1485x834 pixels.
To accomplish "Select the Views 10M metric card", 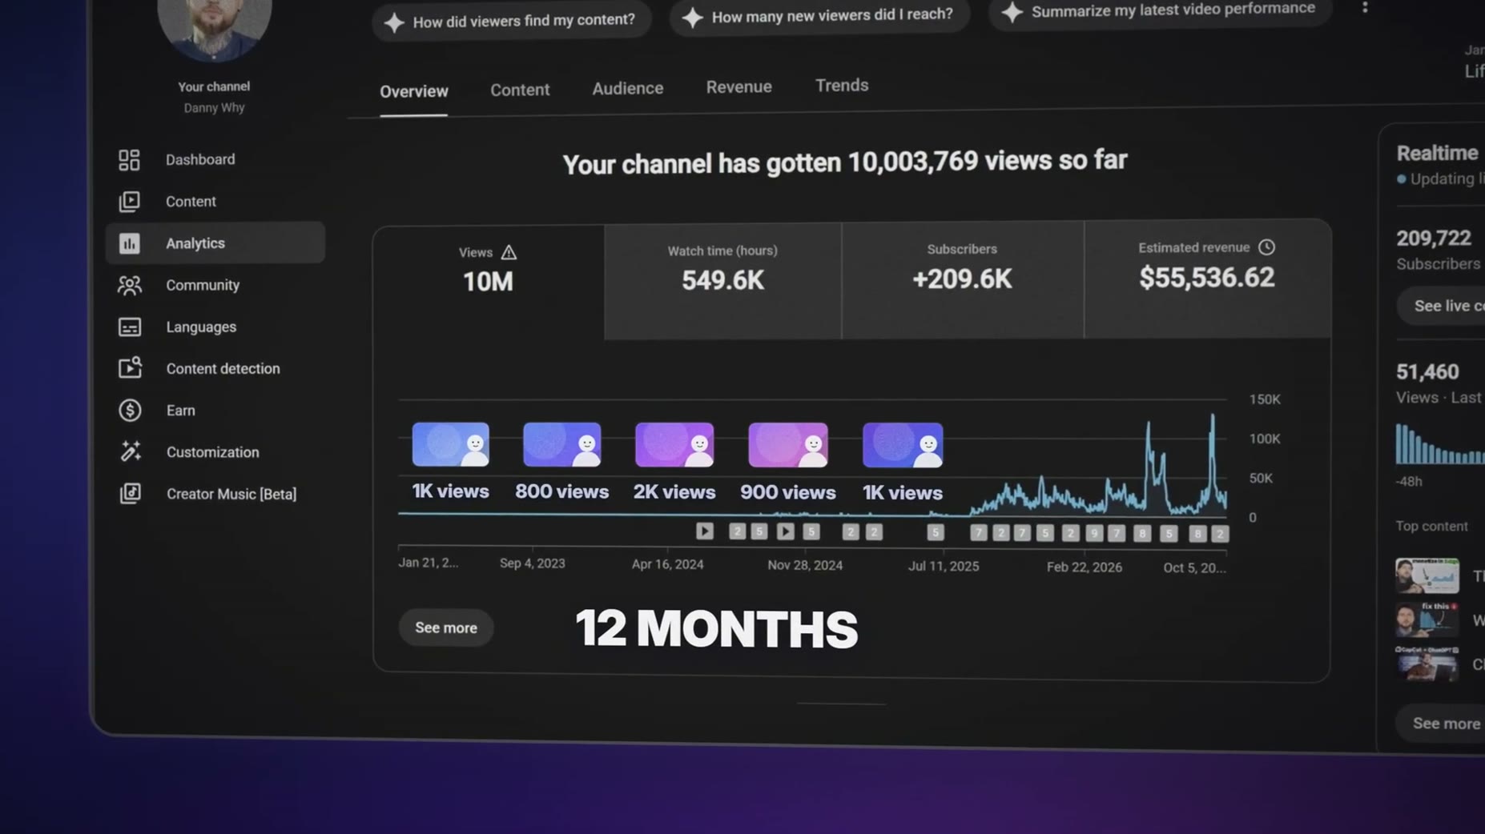I will click(x=488, y=282).
